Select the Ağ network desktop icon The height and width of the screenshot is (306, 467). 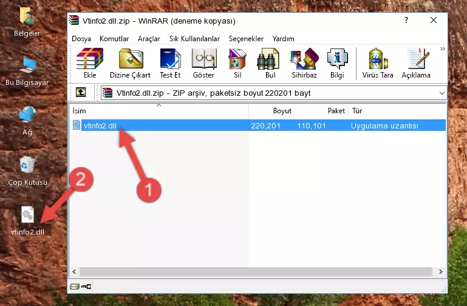pos(27,121)
